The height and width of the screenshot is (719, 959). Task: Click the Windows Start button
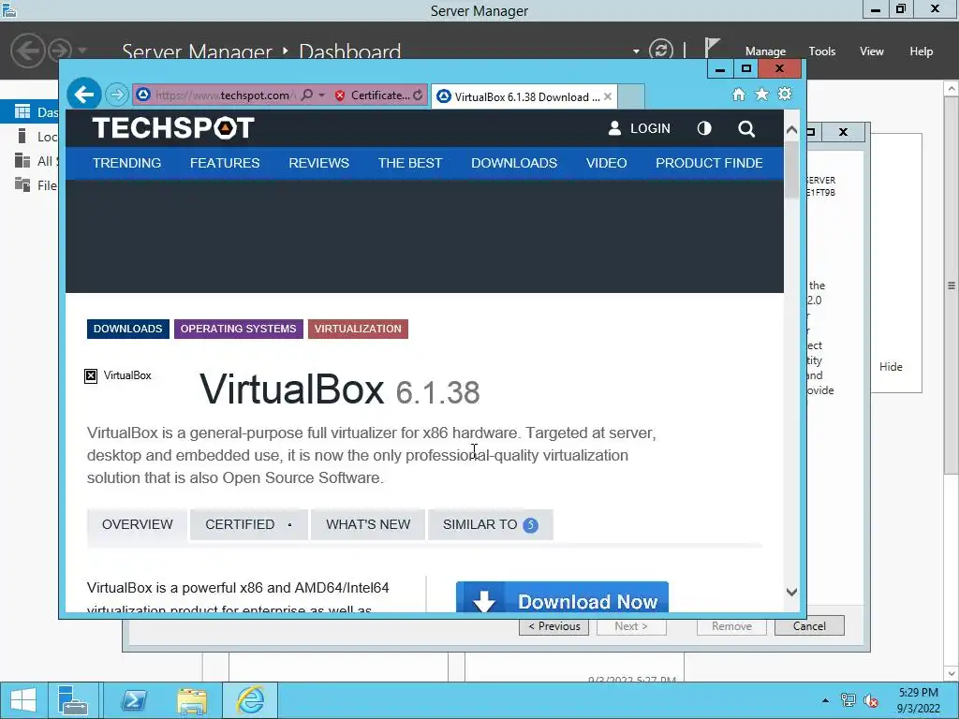point(23,700)
